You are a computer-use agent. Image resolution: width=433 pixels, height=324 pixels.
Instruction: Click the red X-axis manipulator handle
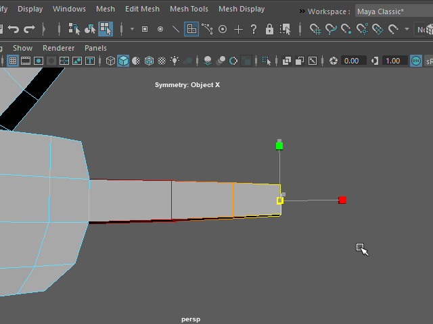(x=342, y=200)
